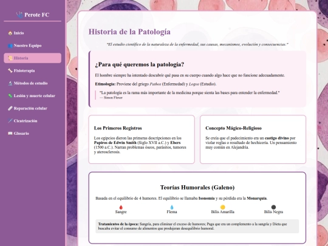Click the icon beside Cicatrización
Viewport: 328px width, 246px height.
(x=10, y=121)
